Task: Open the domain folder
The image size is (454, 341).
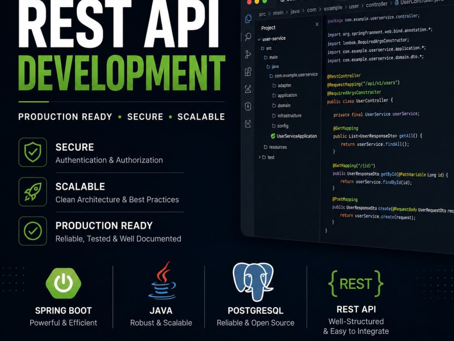Action: (281, 105)
